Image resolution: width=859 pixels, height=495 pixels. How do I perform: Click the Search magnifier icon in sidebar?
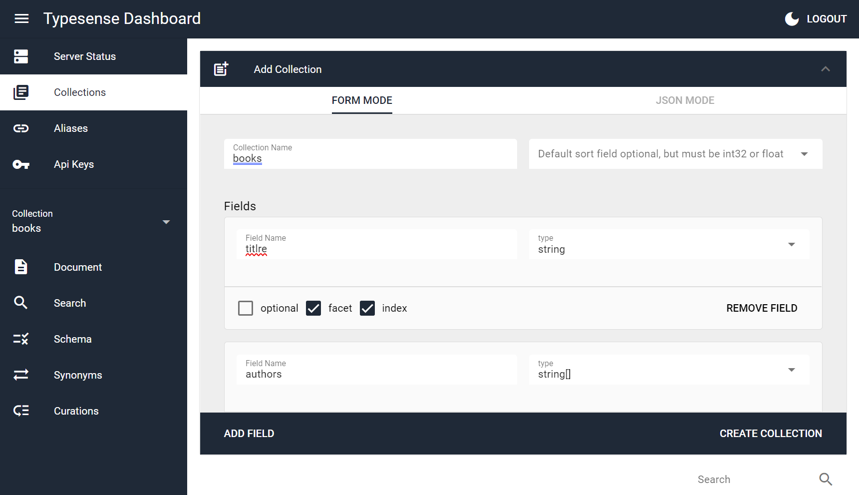(x=21, y=303)
